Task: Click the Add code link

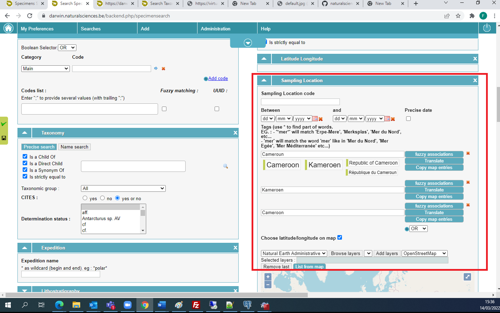Action: click(x=218, y=79)
